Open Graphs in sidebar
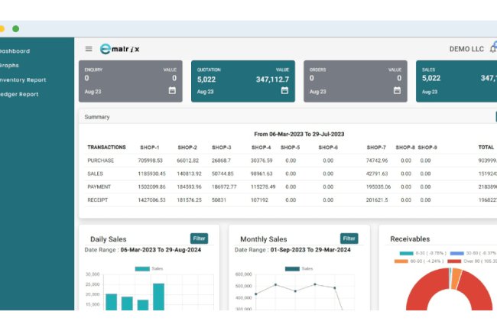Image resolution: width=497 pixels, height=331 pixels. click(9, 65)
